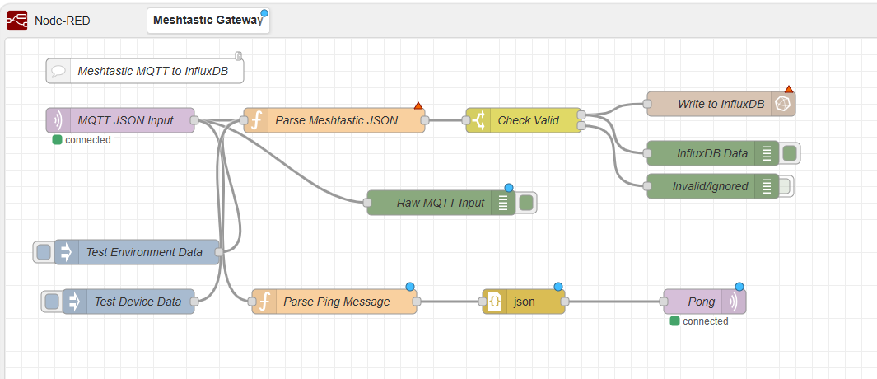Click the Node-RED title text

62,21
